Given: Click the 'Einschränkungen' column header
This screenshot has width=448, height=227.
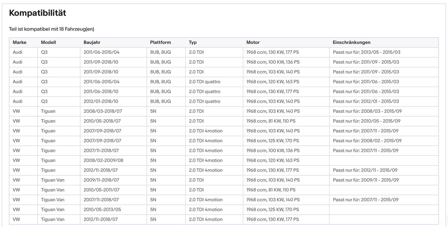Looking at the screenshot, I should [x=351, y=42].
